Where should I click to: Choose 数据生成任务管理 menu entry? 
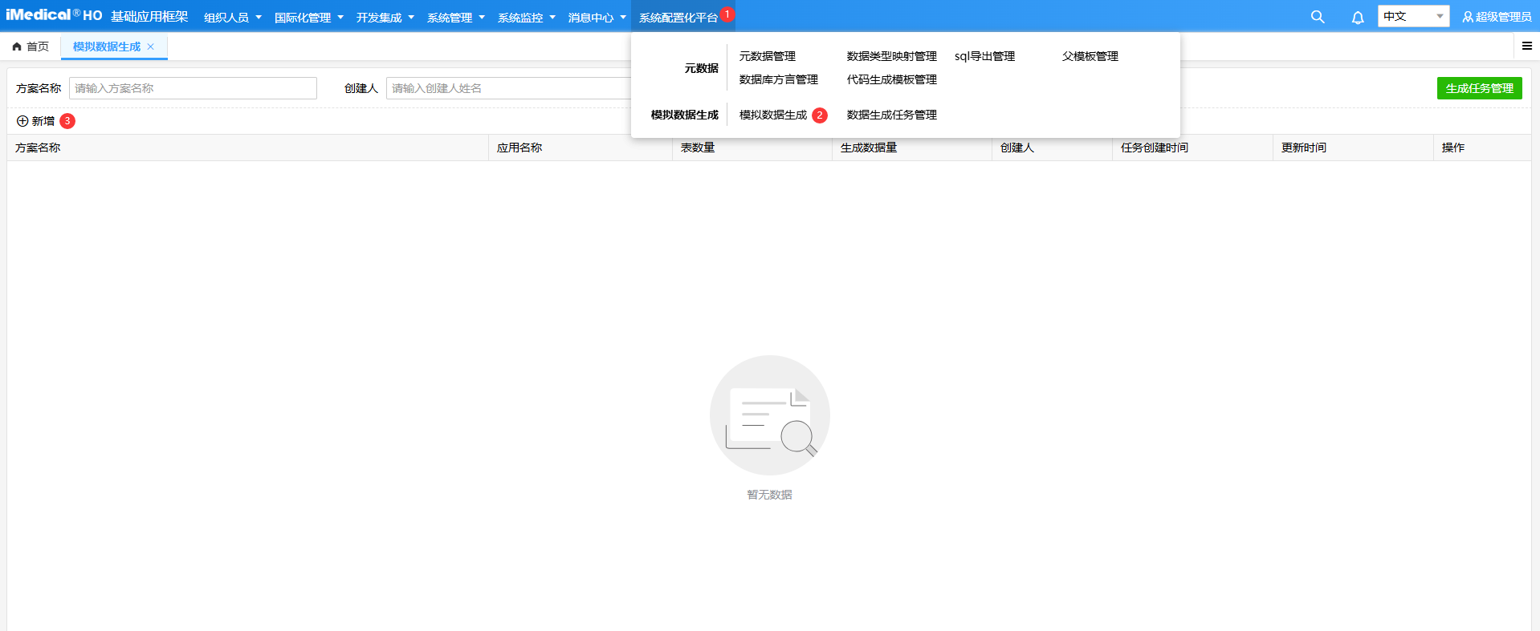891,115
